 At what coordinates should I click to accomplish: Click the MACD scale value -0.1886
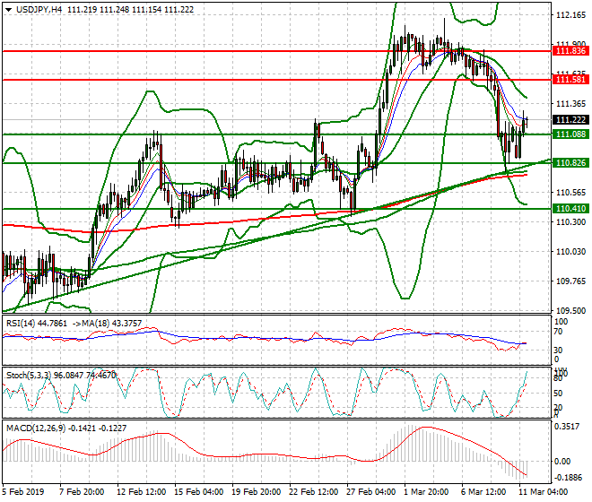click(567, 478)
